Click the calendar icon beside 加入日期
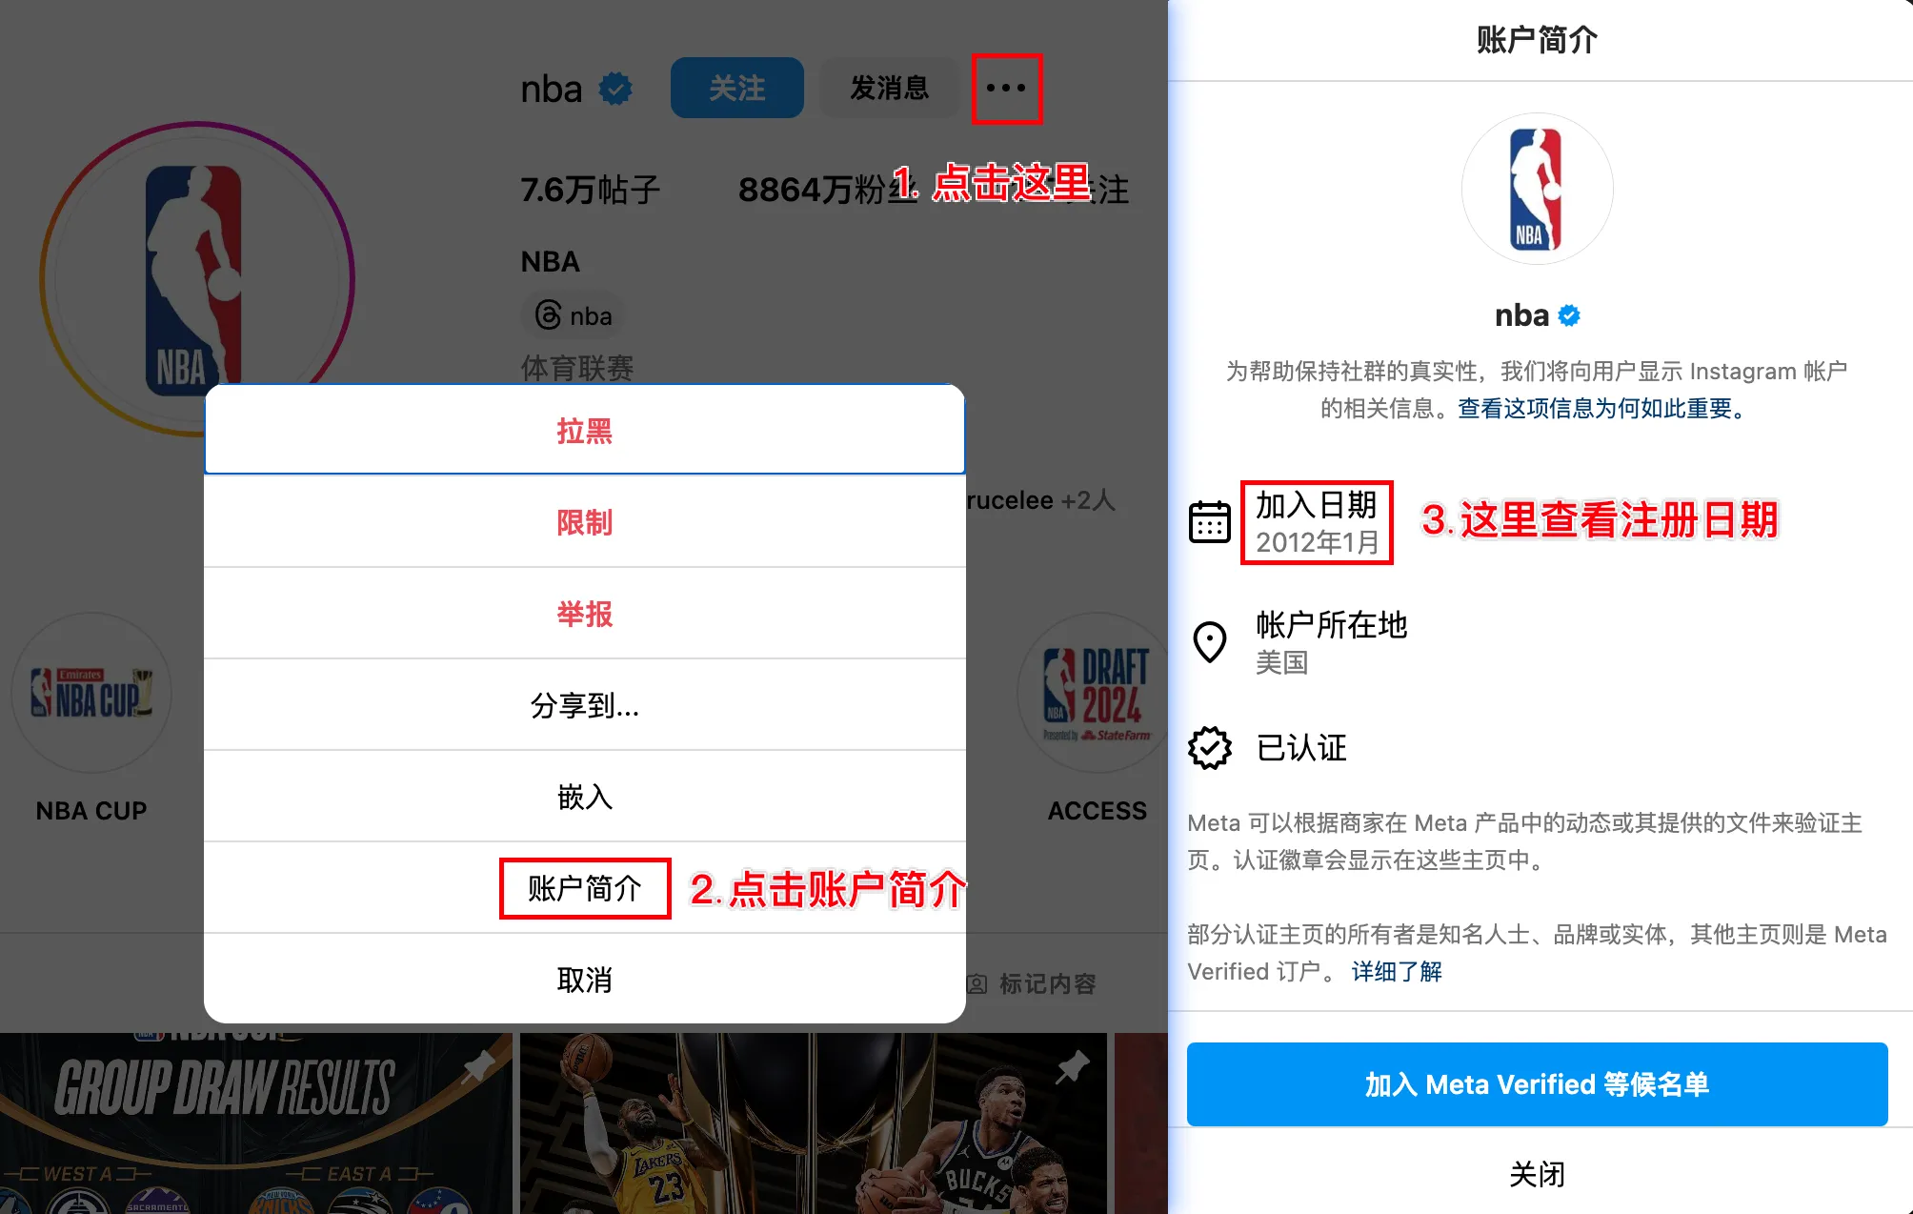Image resolution: width=1913 pixels, height=1214 pixels. click(1210, 522)
